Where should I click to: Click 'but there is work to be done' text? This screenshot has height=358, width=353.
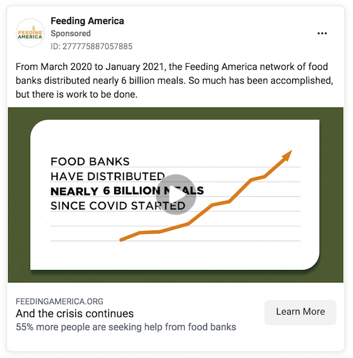click(76, 94)
